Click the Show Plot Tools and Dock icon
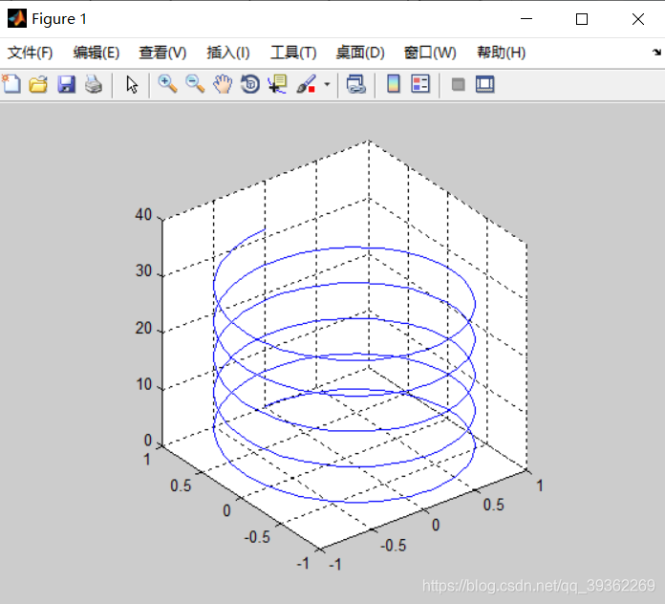This screenshot has width=665, height=604. (x=484, y=84)
